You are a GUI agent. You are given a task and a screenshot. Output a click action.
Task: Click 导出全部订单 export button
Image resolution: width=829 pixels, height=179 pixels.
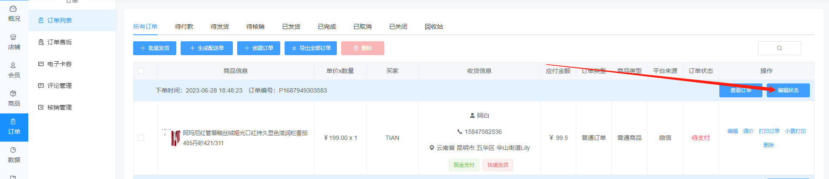coord(311,48)
